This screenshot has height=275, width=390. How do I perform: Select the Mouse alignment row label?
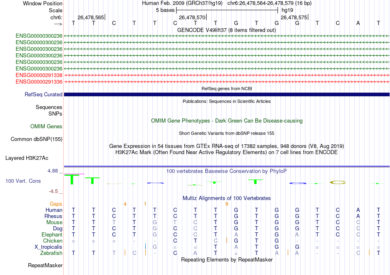coord(54,223)
